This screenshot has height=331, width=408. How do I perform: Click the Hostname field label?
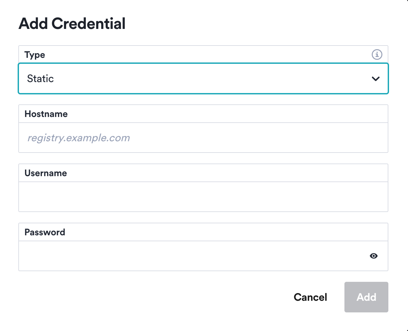[46, 114]
